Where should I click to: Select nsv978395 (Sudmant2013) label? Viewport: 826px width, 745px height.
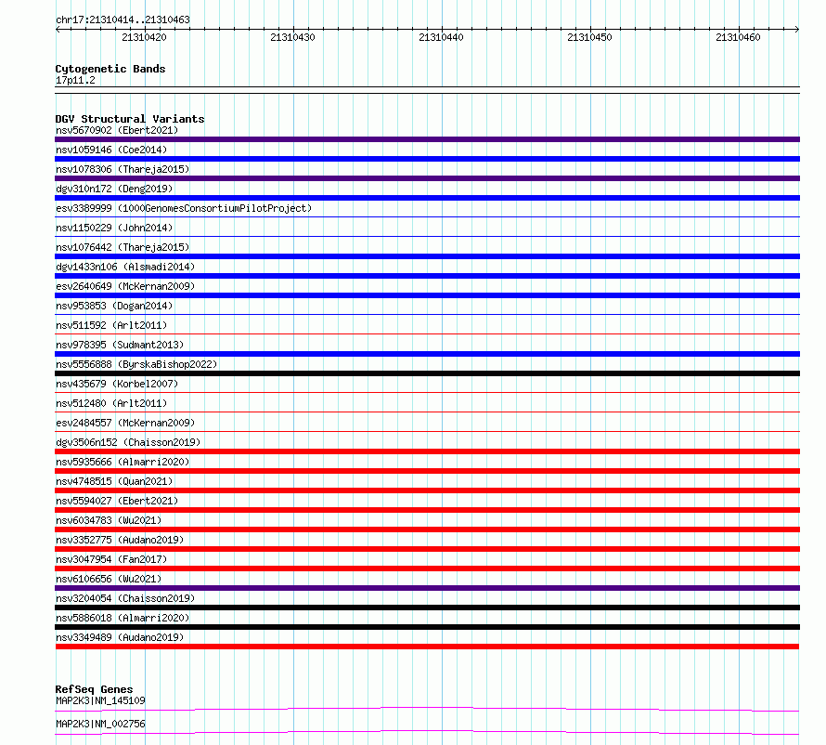pos(120,345)
